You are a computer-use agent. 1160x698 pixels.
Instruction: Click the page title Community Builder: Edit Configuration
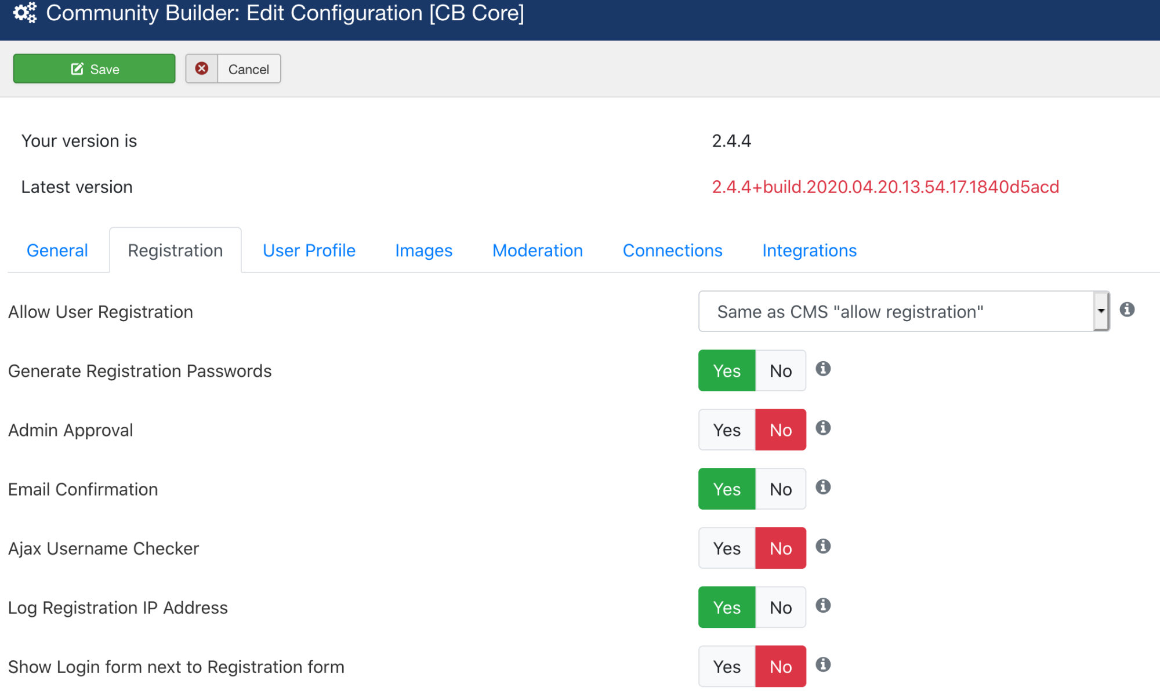(285, 13)
